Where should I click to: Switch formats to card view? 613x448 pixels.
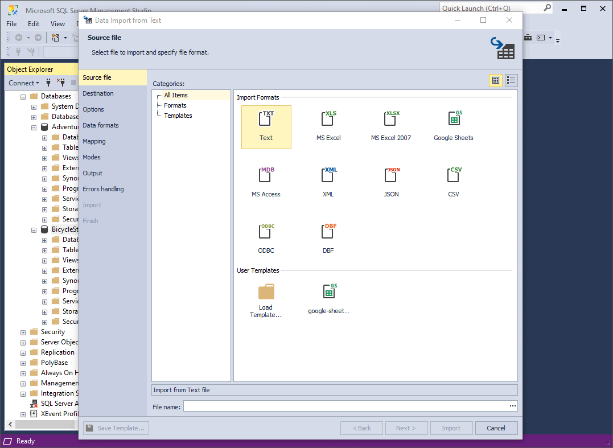(x=495, y=80)
